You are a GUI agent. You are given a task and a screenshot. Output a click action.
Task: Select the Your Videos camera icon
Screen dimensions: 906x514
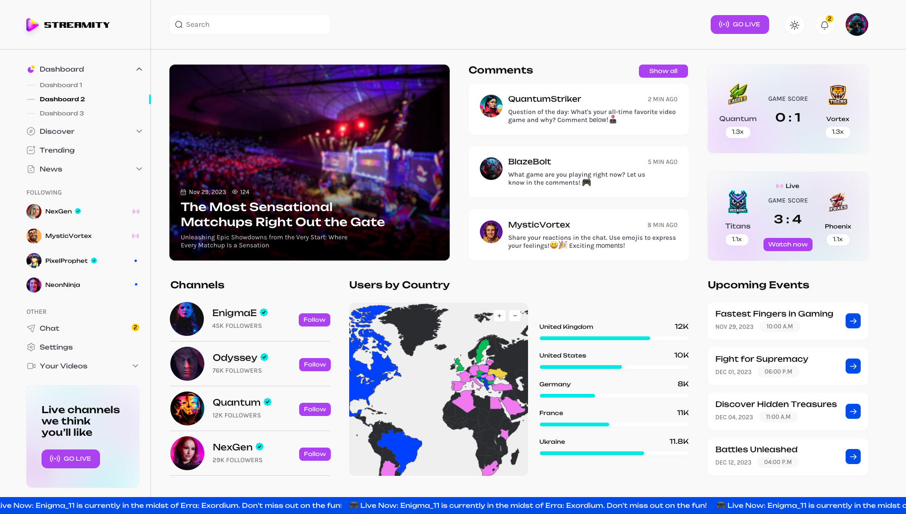[31, 366]
